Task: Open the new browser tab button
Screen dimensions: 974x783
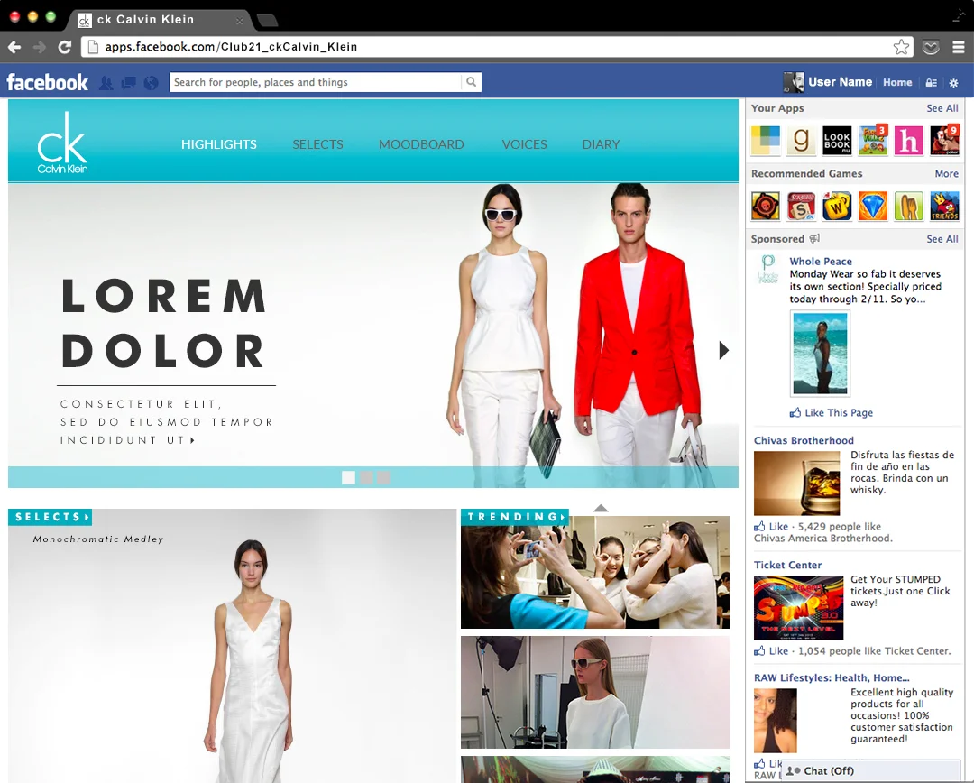Action: 267,21
